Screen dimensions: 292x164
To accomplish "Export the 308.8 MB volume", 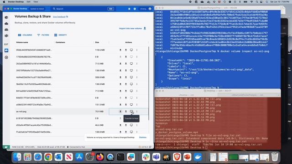I will [120, 77].
